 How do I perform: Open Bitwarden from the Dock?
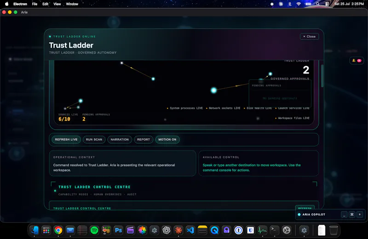(x=250, y=230)
